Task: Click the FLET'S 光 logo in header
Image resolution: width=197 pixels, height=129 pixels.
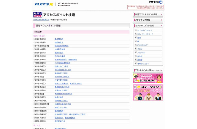Action: [x=44, y=4]
